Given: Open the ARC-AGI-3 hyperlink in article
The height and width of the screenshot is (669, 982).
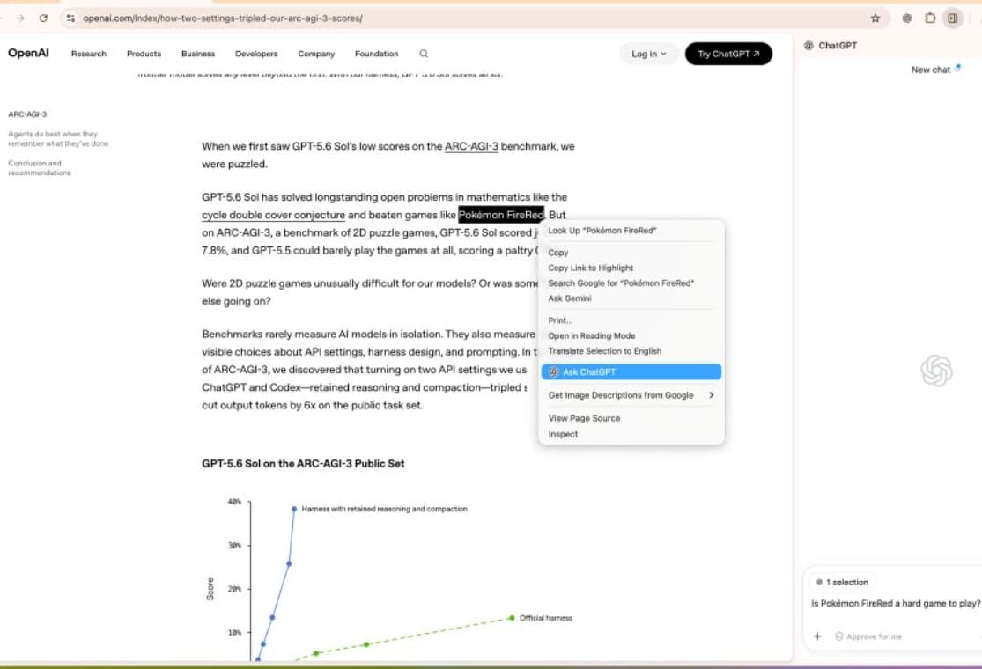Looking at the screenshot, I should [x=471, y=146].
